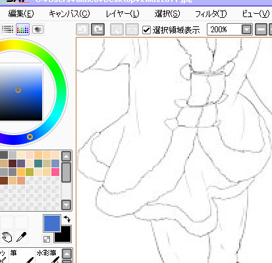272x263 pixels.
Task: Select the dark maroon swatch
Action: click(13, 163)
